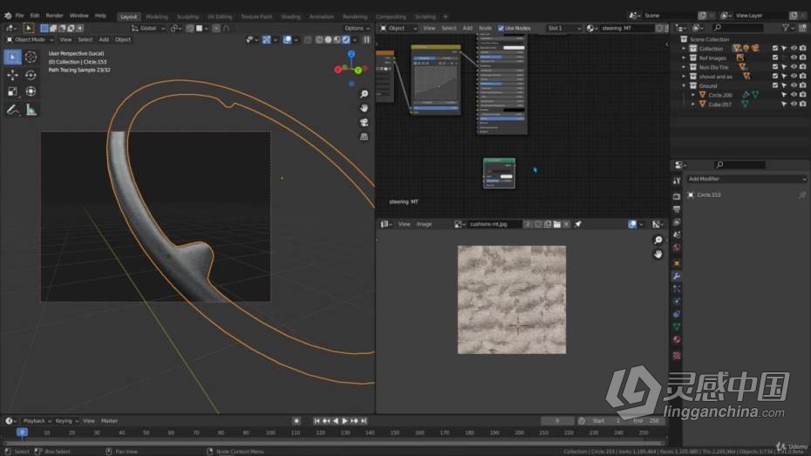
Task: Click the viewport zoom magnifier icon
Action: (x=365, y=94)
